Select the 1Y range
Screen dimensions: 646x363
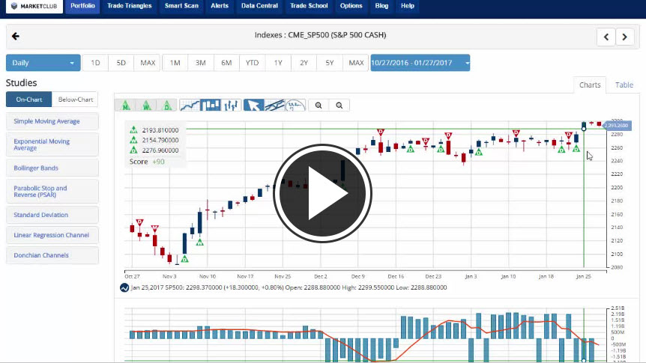tap(278, 63)
